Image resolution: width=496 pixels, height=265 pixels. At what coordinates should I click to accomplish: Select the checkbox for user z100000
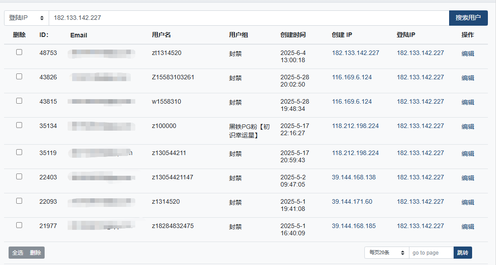(19, 125)
